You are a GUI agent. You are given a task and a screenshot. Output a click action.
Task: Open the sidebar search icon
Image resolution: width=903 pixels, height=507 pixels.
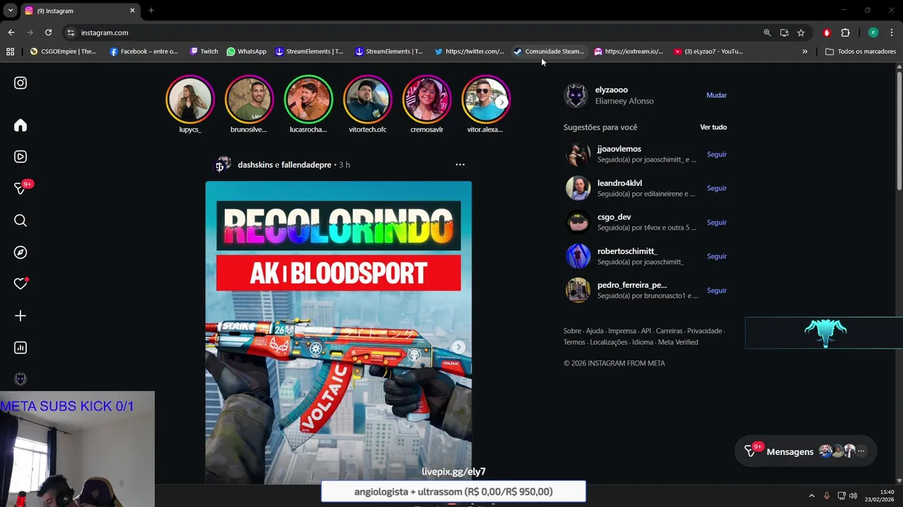tap(20, 220)
